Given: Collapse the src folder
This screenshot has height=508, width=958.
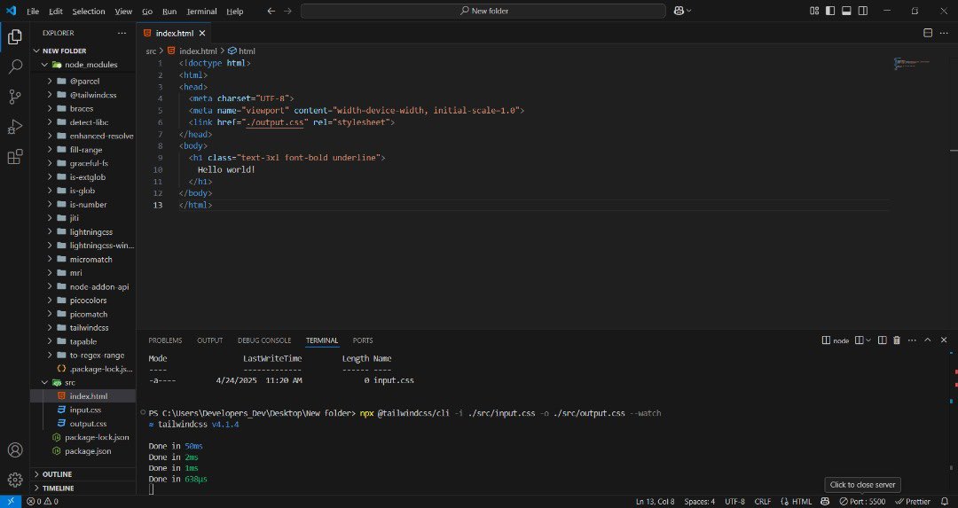Looking at the screenshot, I should coord(44,382).
